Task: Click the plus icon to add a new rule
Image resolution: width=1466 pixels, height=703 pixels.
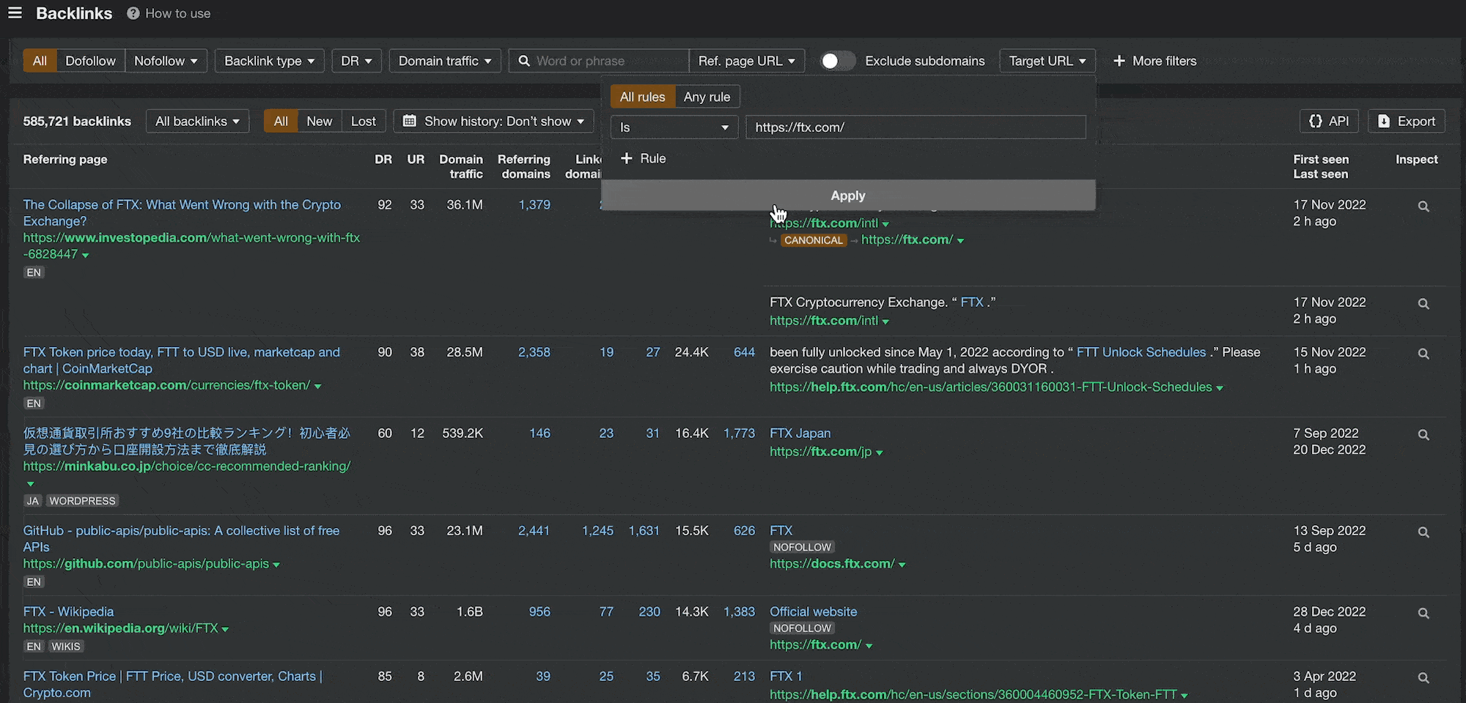Action: [x=627, y=158]
